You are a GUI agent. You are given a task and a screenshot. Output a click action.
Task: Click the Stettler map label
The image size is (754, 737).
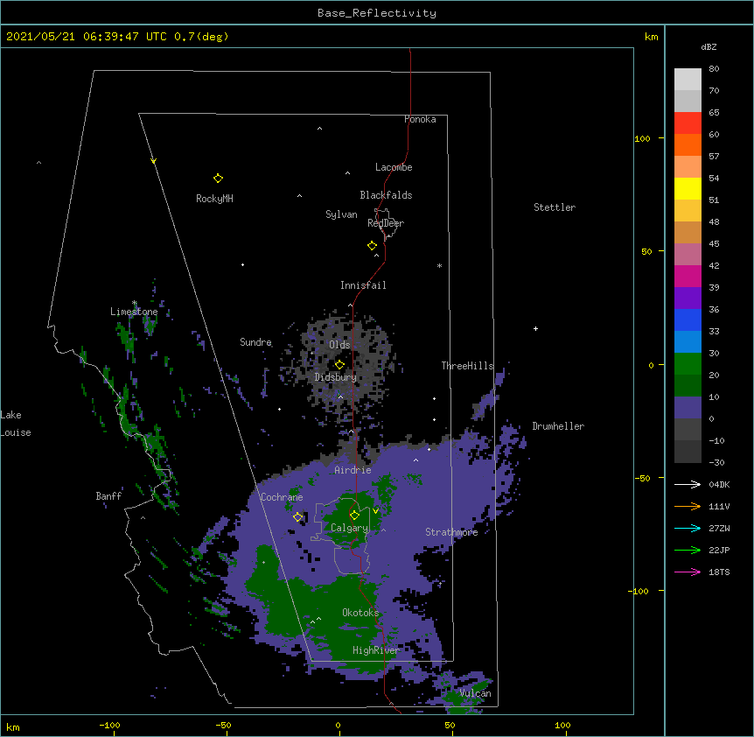[x=555, y=207]
